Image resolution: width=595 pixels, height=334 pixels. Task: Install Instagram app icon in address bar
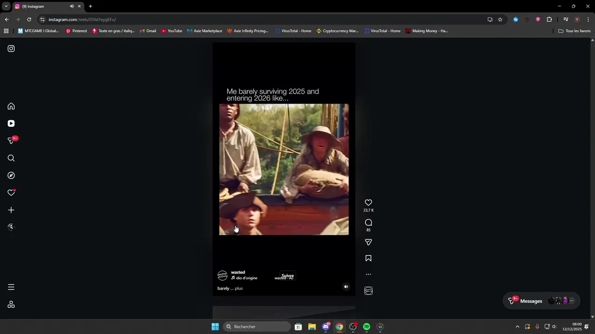coord(490,19)
